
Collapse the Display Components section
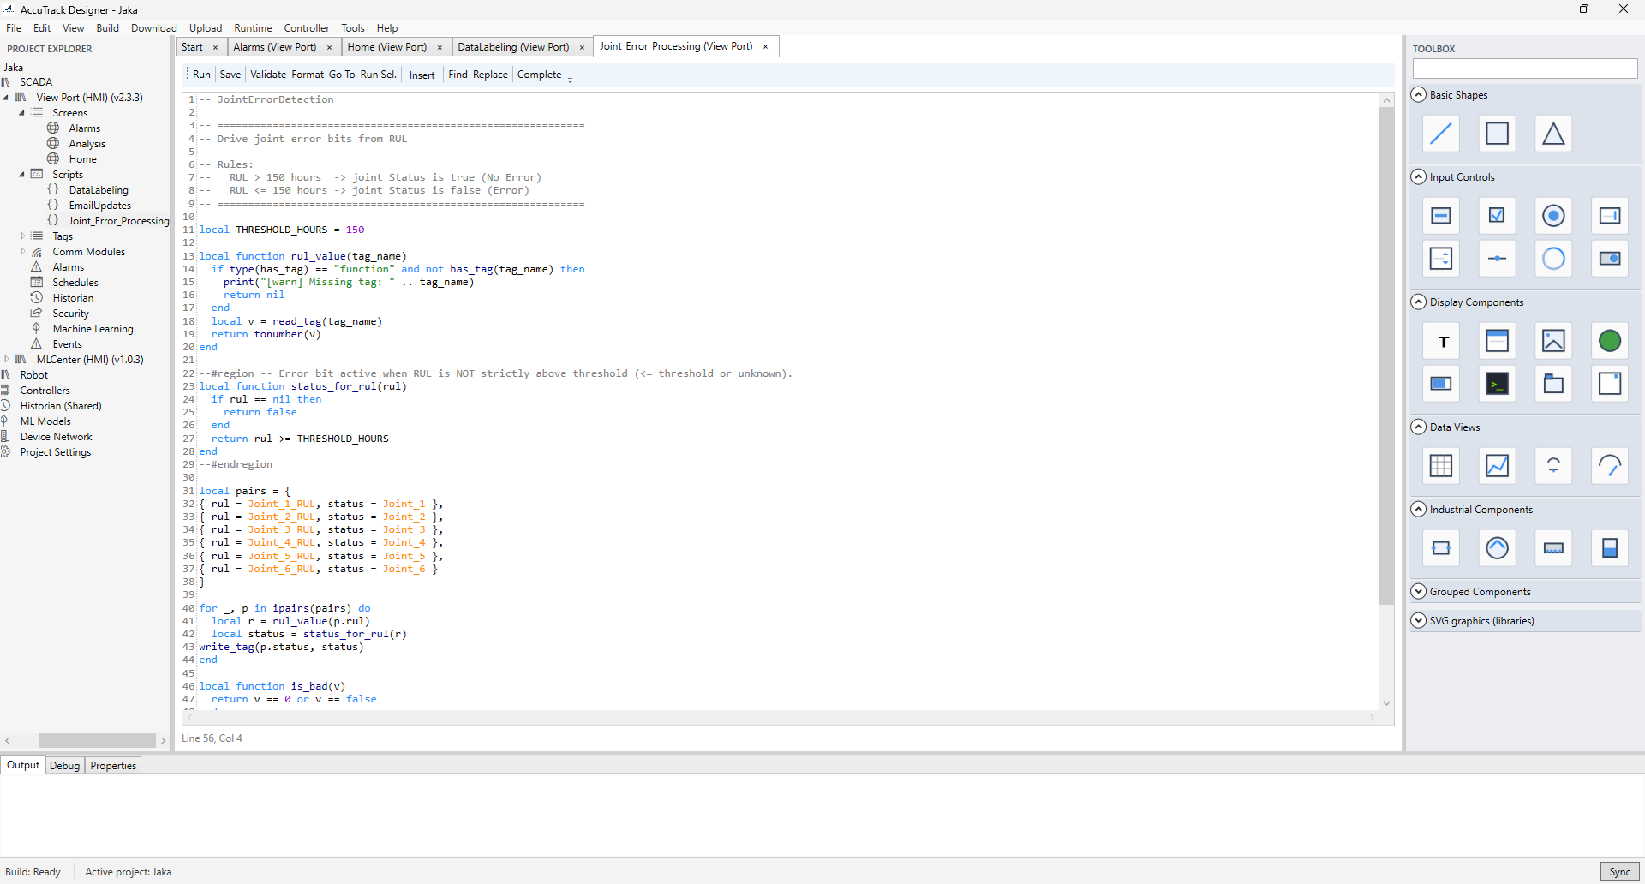(x=1419, y=302)
